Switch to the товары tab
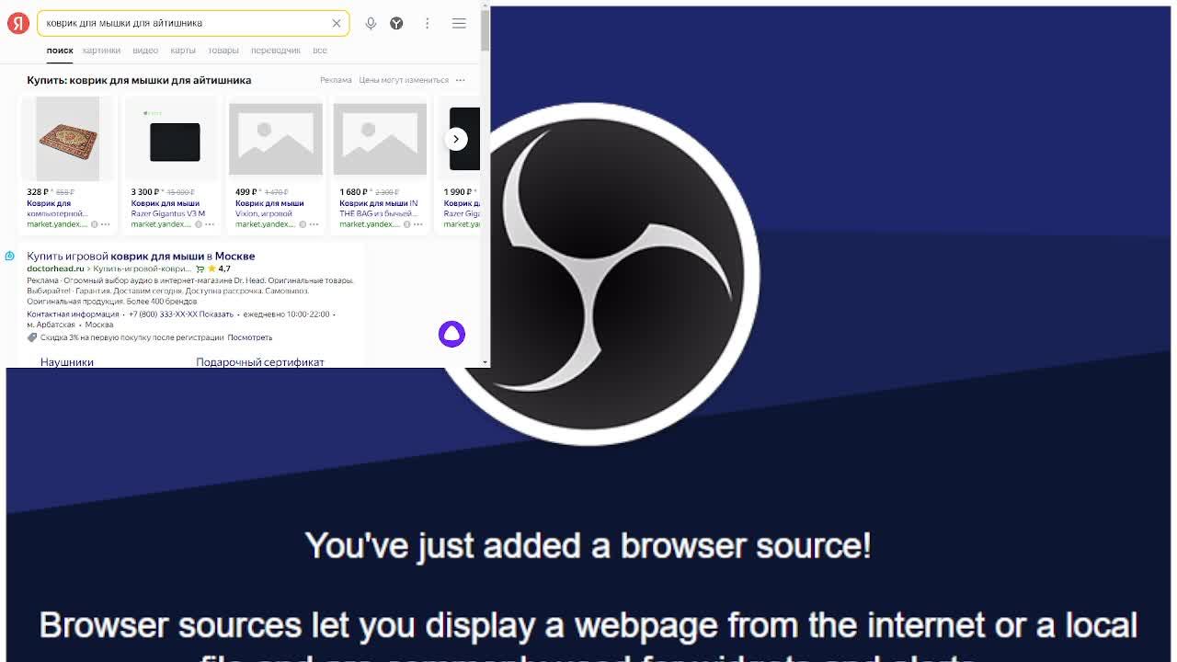This screenshot has height=662, width=1177. click(223, 51)
